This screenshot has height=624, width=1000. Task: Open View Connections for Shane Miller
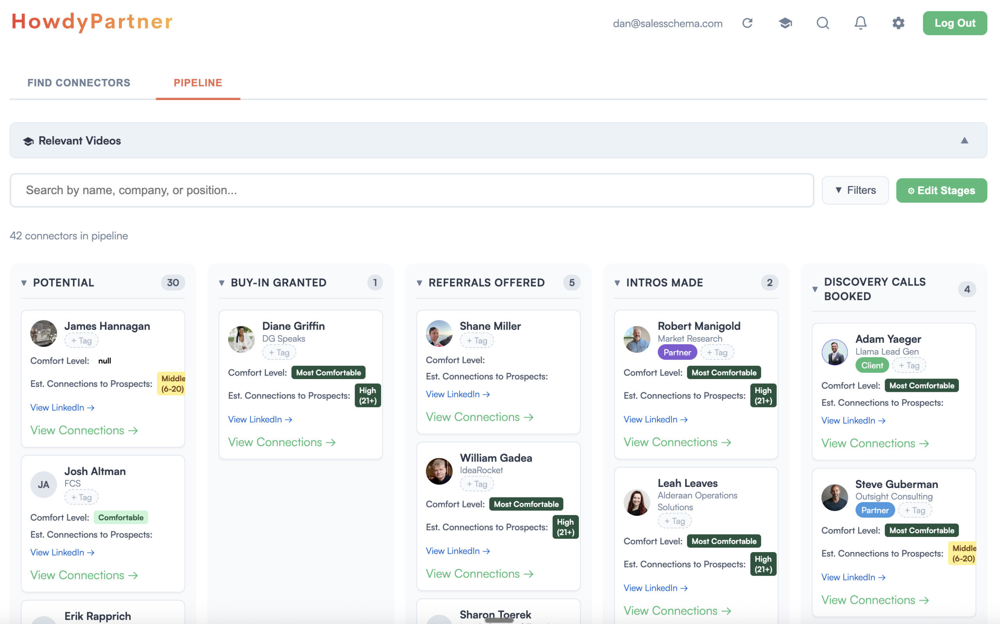coord(479,417)
